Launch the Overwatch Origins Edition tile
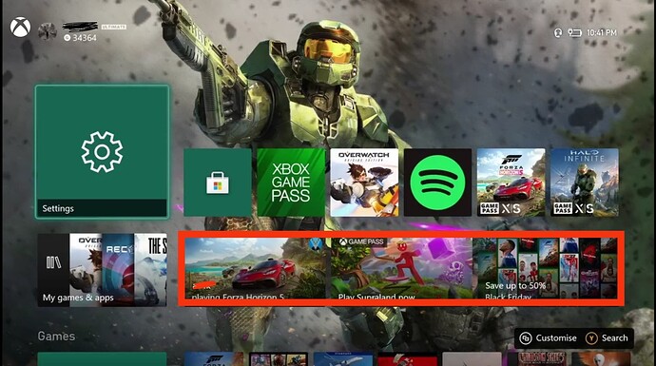Image resolution: width=656 pixels, height=366 pixels. click(x=364, y=183)
